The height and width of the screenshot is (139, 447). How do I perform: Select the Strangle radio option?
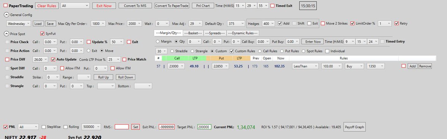192,51
